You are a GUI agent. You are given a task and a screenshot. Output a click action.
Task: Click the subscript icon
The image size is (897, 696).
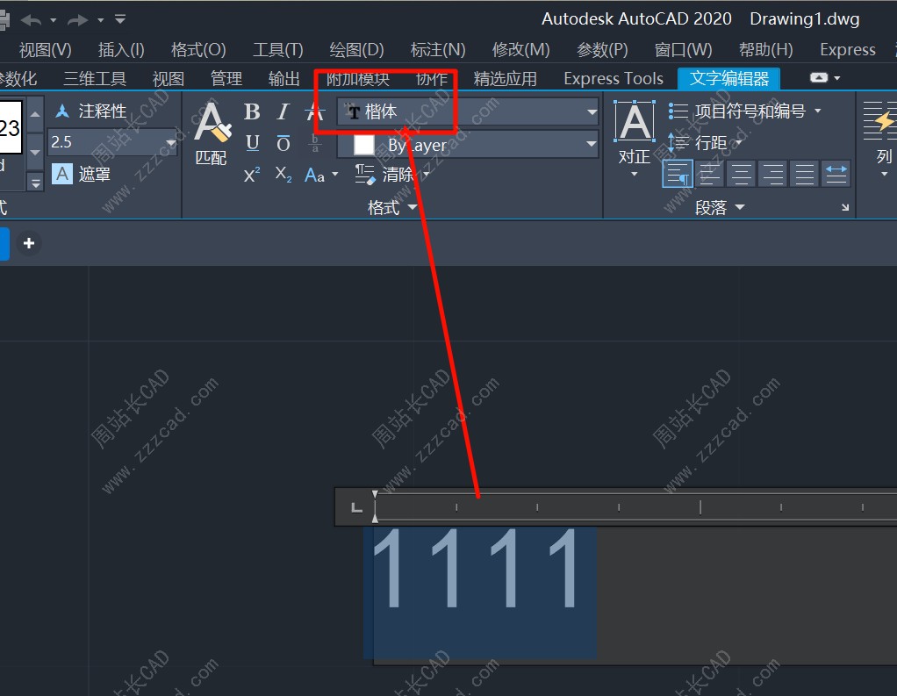(x=283, y=175)
